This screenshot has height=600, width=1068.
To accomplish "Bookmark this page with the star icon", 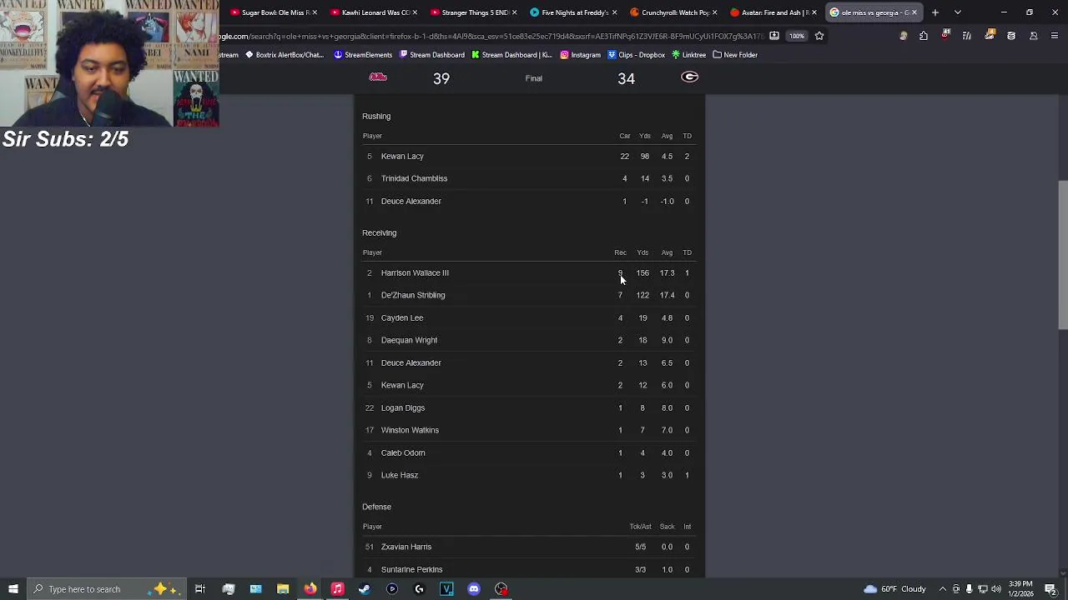I will click(819, 36).
